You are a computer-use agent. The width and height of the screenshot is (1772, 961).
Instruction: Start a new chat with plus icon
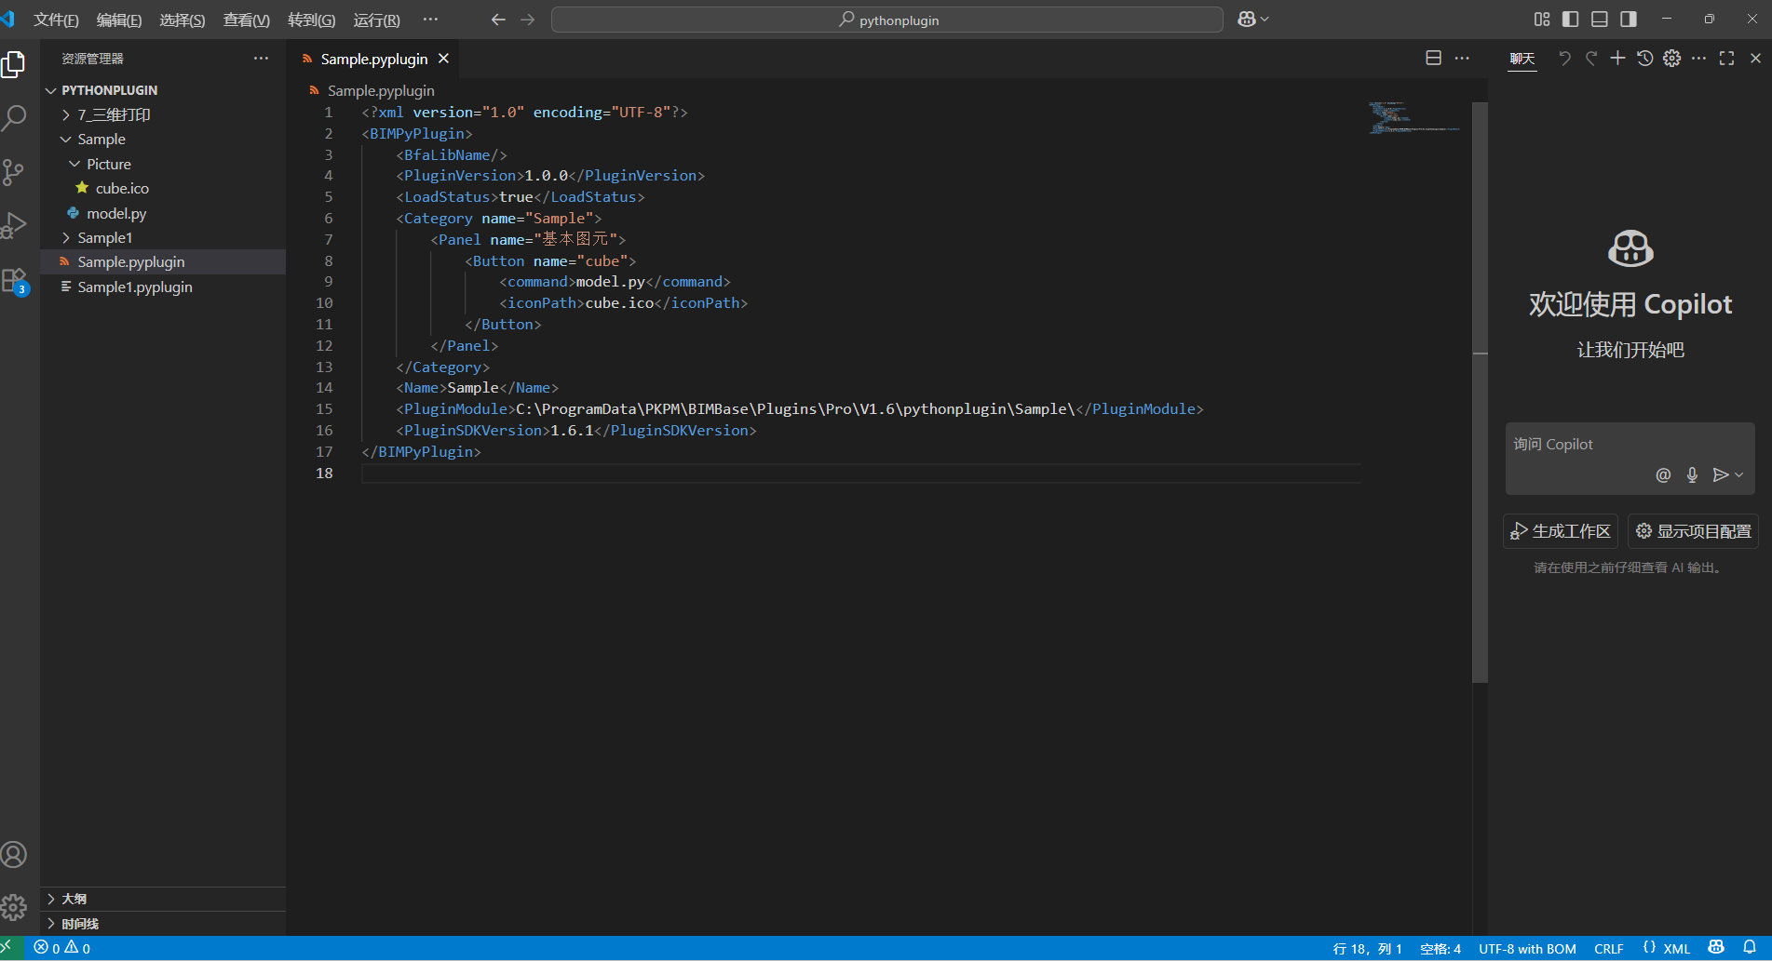click(1618, 59)
